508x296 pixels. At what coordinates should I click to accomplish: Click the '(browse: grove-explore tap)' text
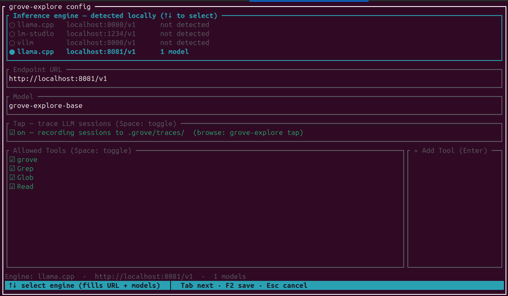tap(248, 133)
